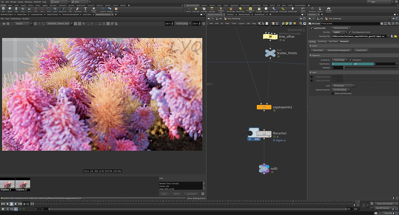Image resolution: width=399 pixels, height=215 pixels.
Task: Collapse the Sequence section
Action: point(311,55)
